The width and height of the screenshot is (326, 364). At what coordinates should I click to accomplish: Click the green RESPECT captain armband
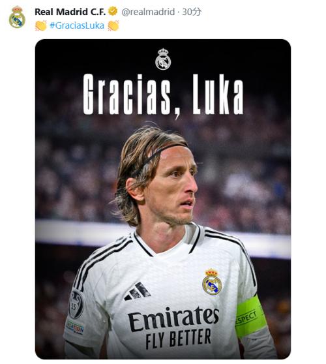pyautogui.click(x=250, y=316)
